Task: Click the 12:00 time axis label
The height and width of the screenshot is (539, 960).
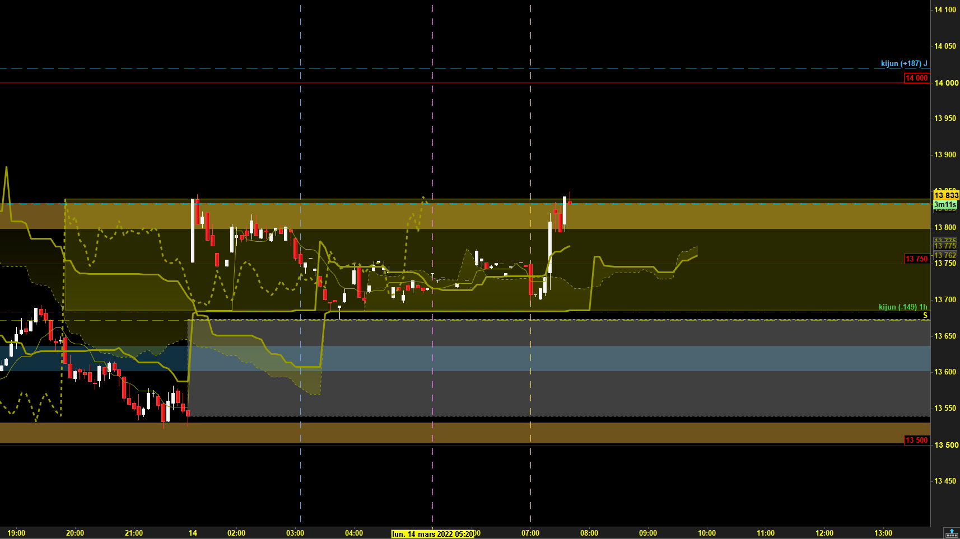Action: pos(824,533)
